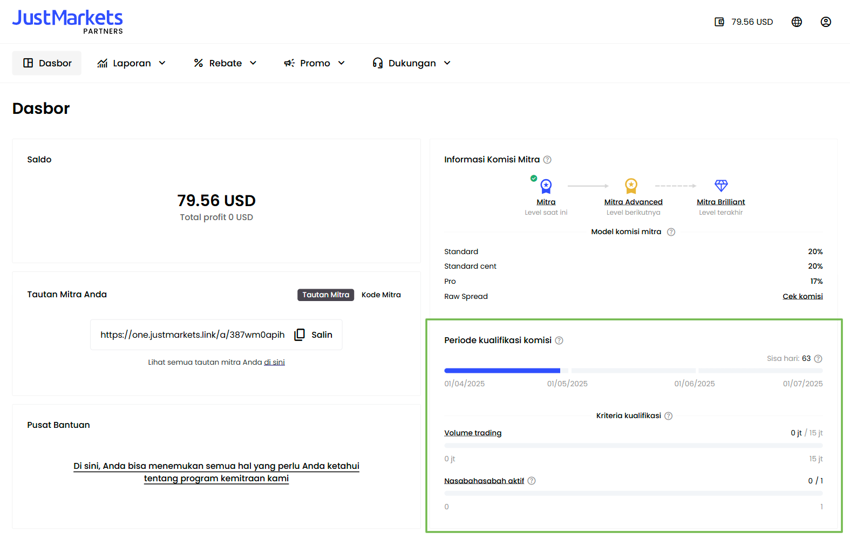This screenshot has height=546, width=850.
Task: Click the copy icon beside Salin
Action: coord(300,335)
